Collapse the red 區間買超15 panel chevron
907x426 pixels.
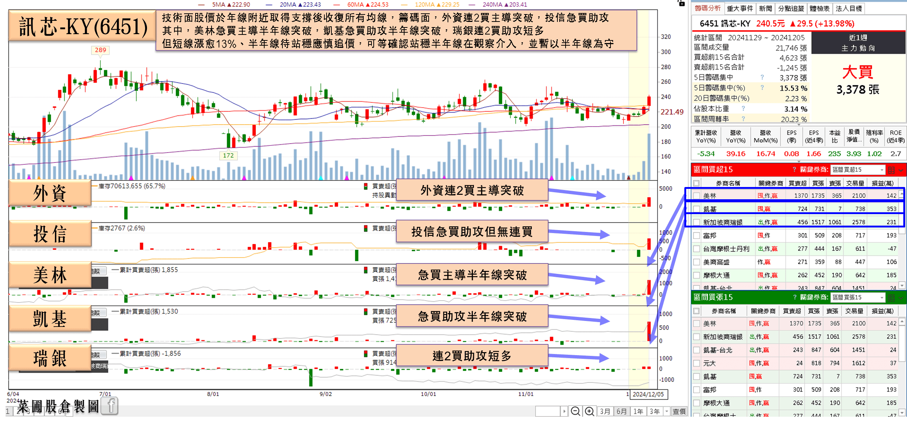(901, 170)
